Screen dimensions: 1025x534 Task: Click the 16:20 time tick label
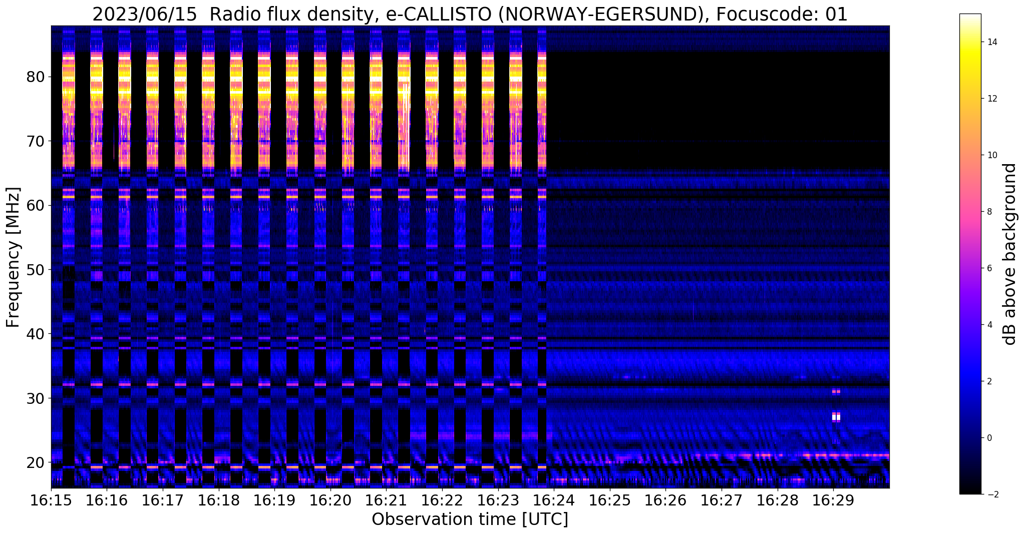pos(330,500)
